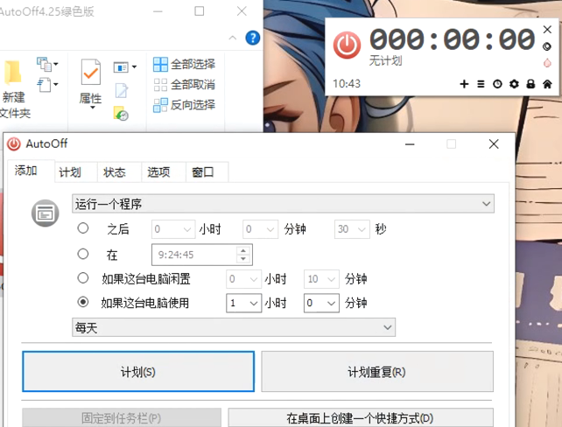Maximize the AutoOff4.25绿色版 Explorer window
Image resolution: width=562 pixels, height=427 pixels.
point(200,11)
